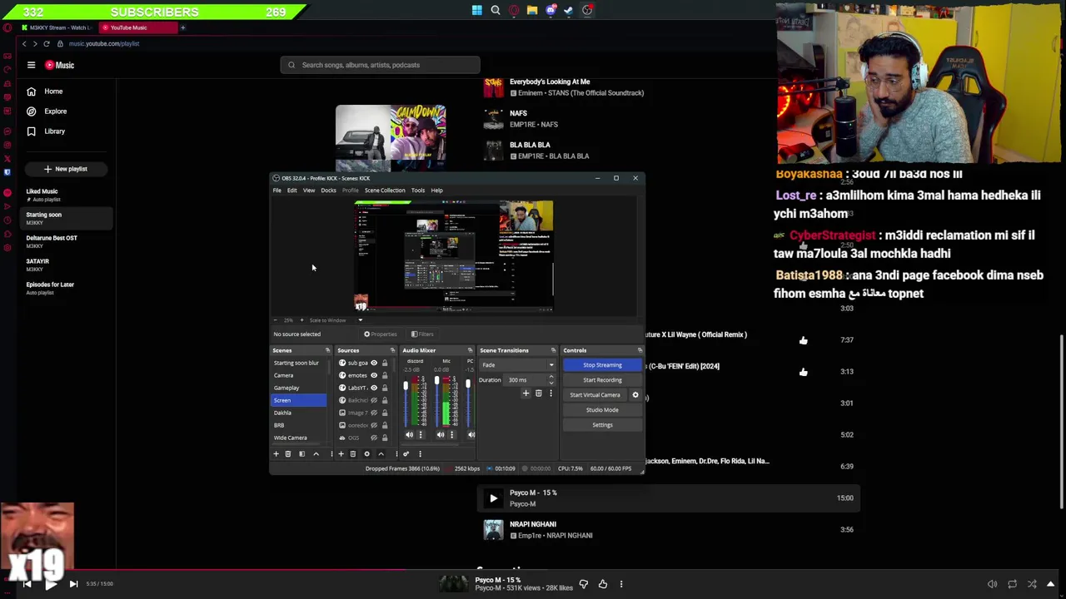Open Windows Start from top taskbar

(x=476, y=11)
